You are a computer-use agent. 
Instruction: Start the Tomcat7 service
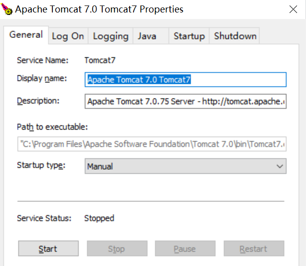point(48,249)
